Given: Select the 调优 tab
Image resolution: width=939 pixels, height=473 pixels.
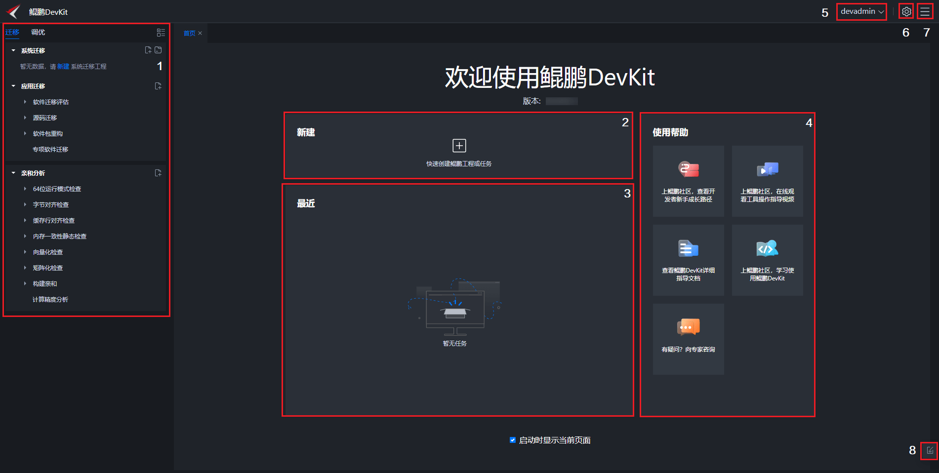Looking at the screenshot, I should (38, 32).
